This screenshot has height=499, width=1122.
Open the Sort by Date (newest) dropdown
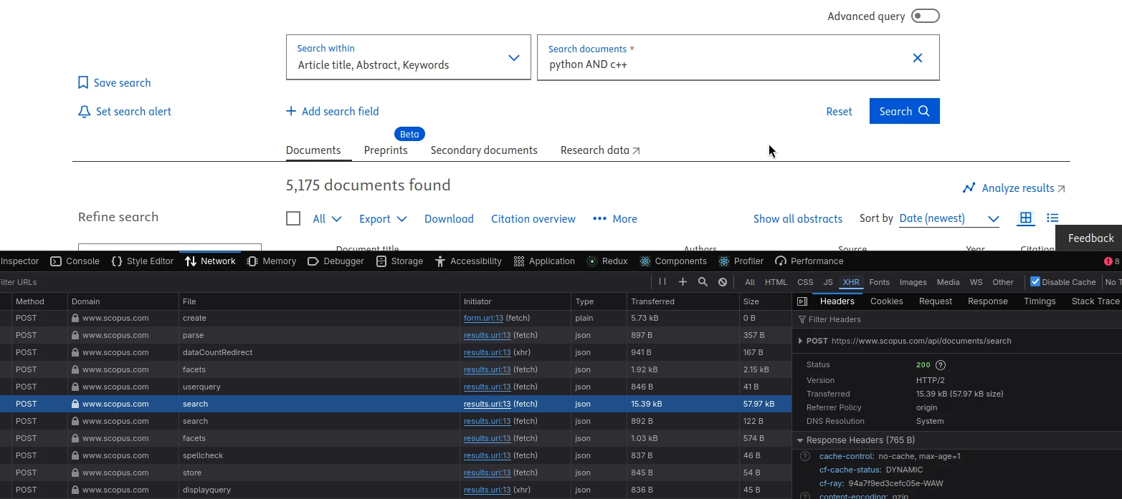click(949, 218)
